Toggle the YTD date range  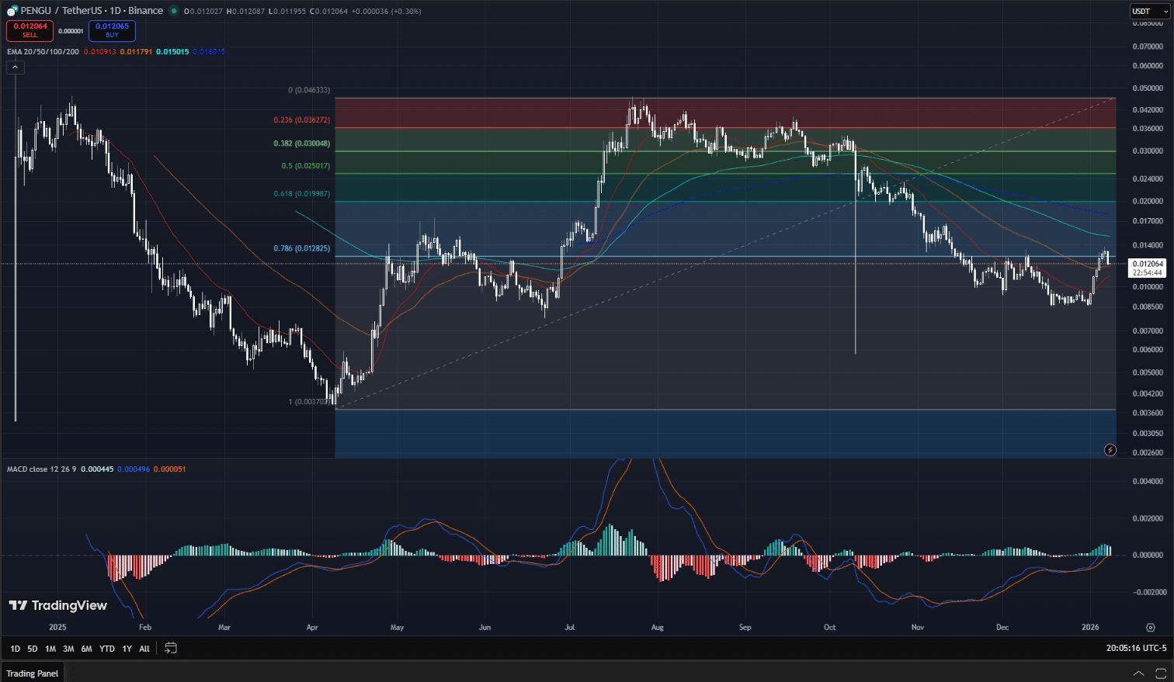(x=107, y=648)
